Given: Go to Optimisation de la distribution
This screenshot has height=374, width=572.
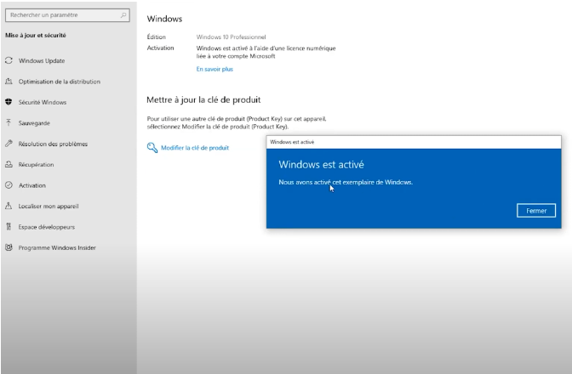Looking at the screenshot, I should tap(60, 82).
